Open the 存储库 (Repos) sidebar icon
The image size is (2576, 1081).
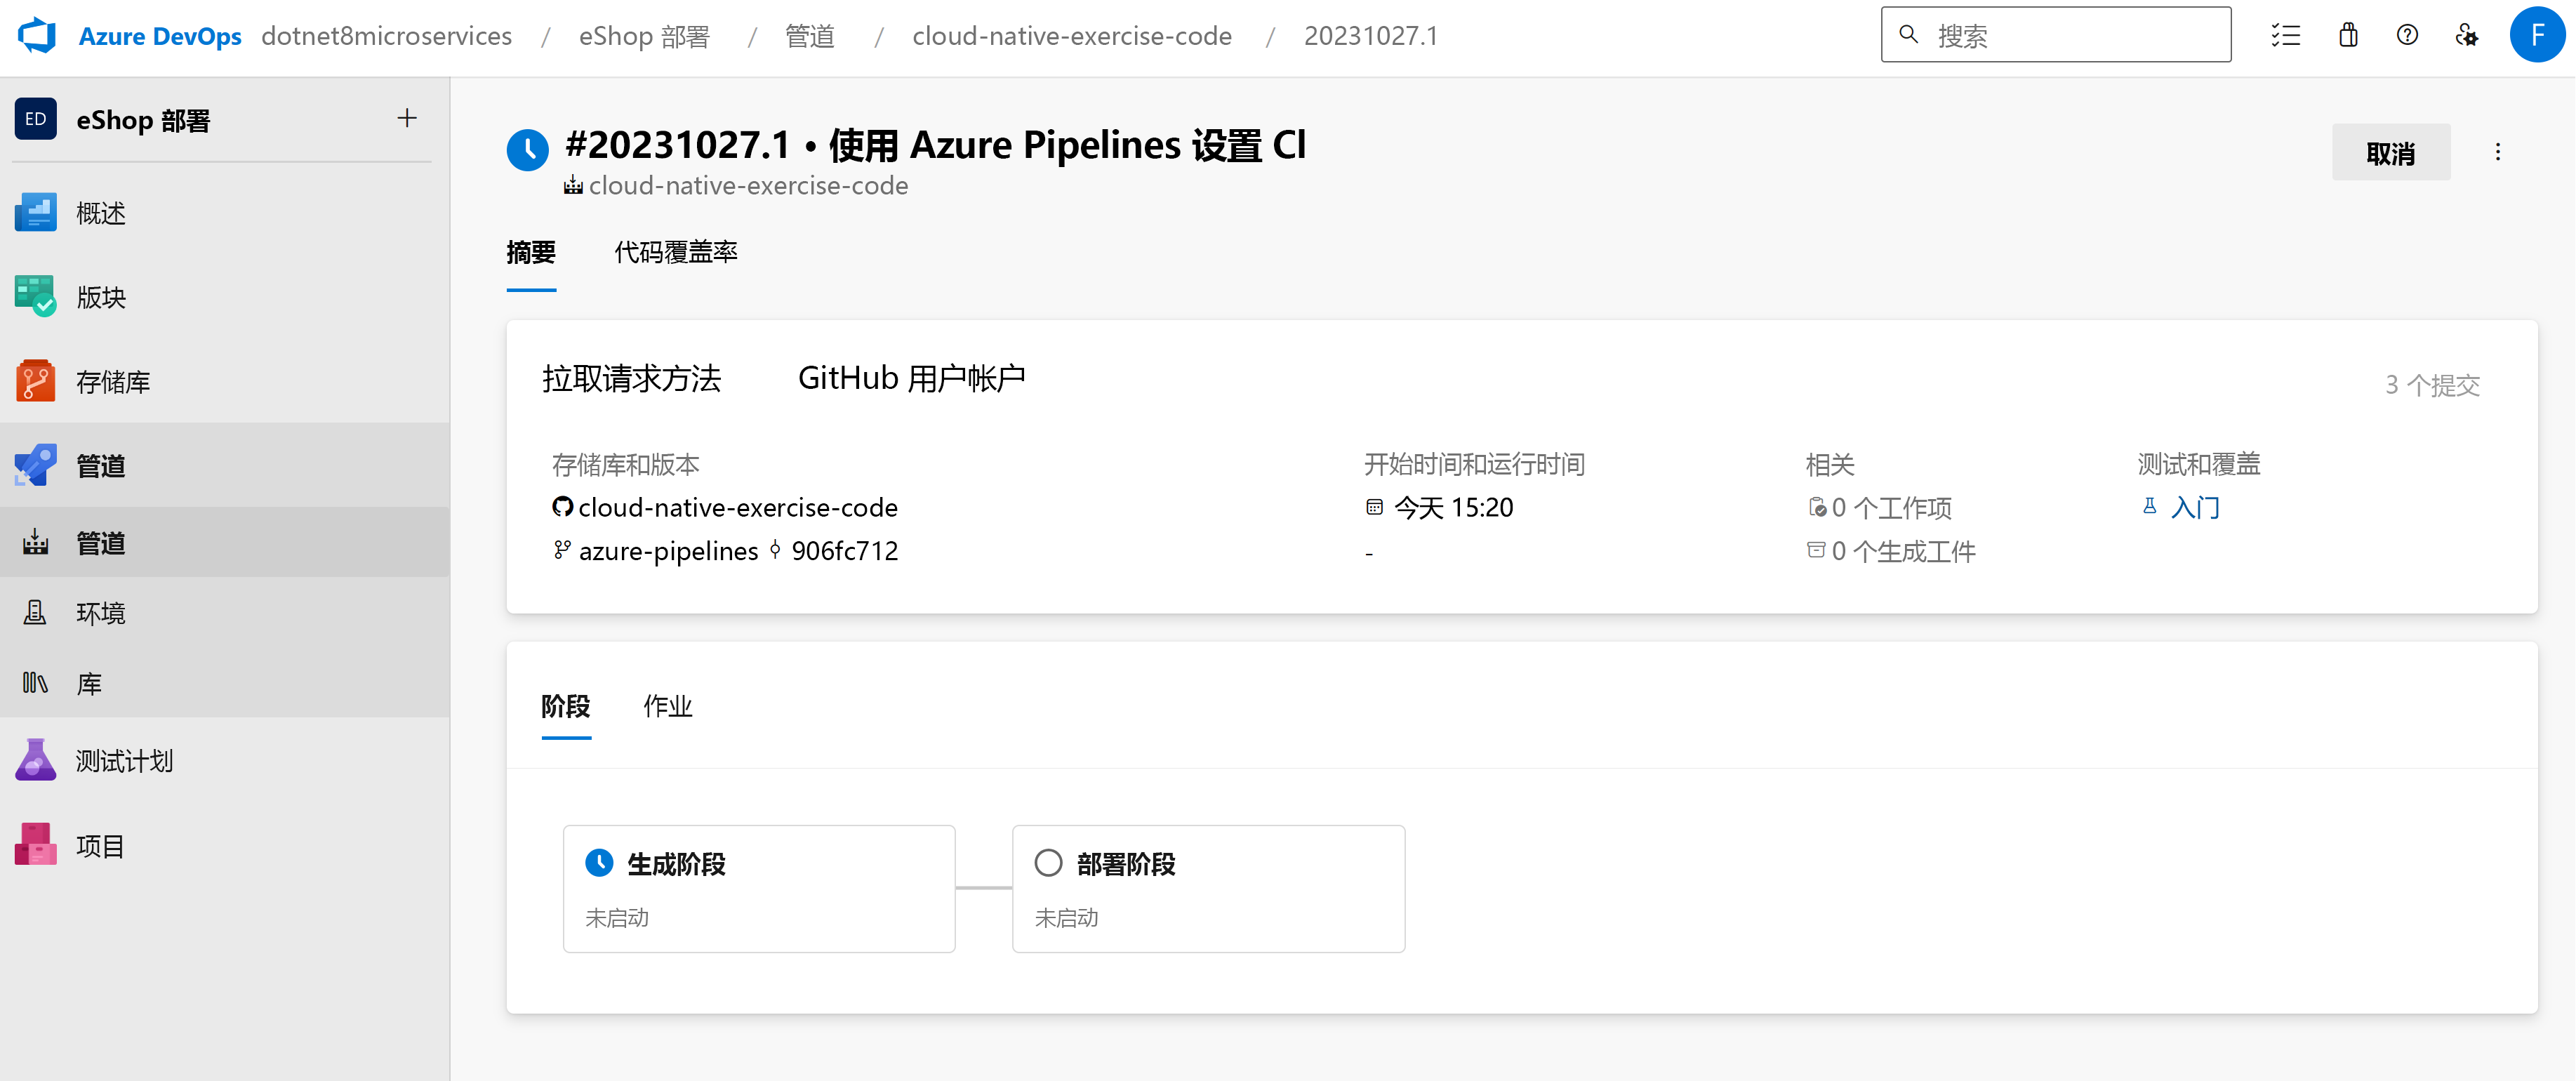tap(36, 381)
